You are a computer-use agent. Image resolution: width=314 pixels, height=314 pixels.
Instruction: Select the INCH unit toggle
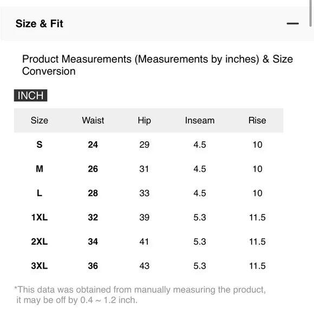tap(31, 95)
